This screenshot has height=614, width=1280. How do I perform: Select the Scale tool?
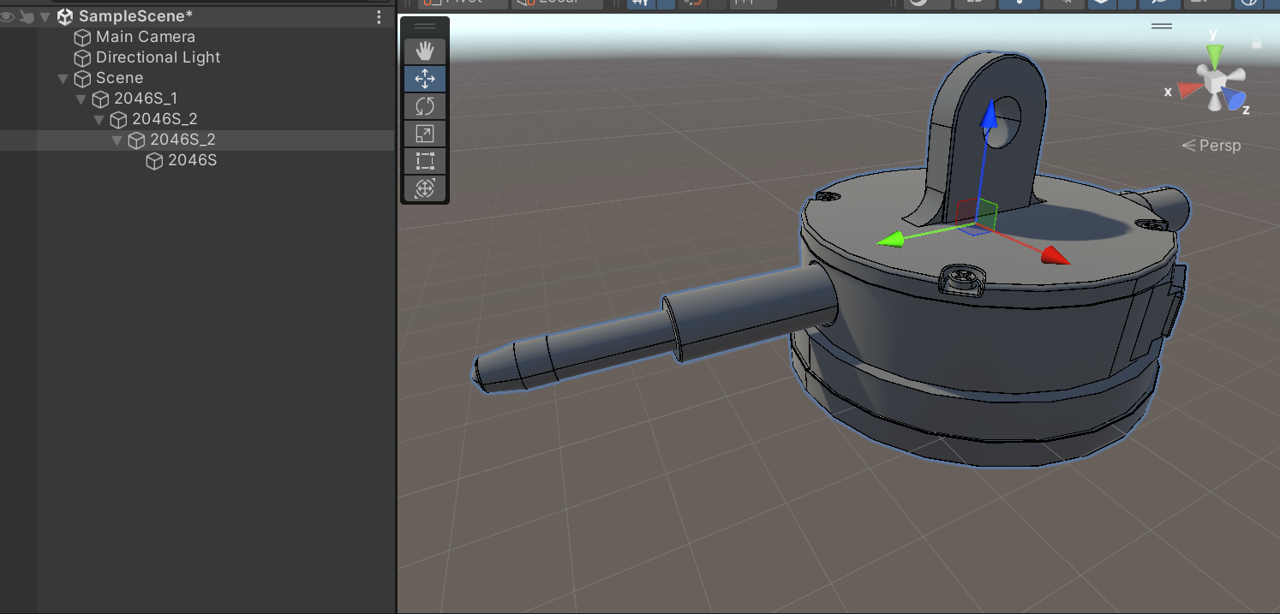[425, 134]
